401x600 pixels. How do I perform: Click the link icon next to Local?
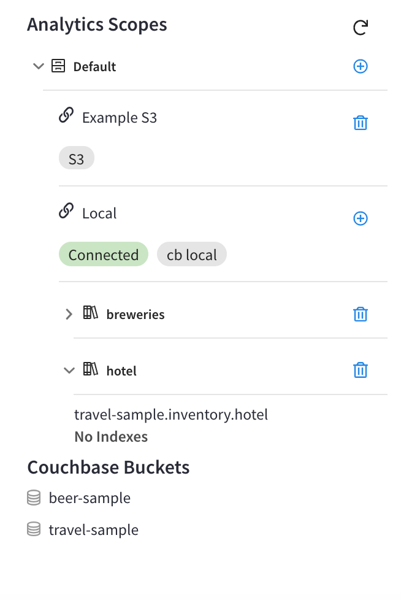coord(66,212)
